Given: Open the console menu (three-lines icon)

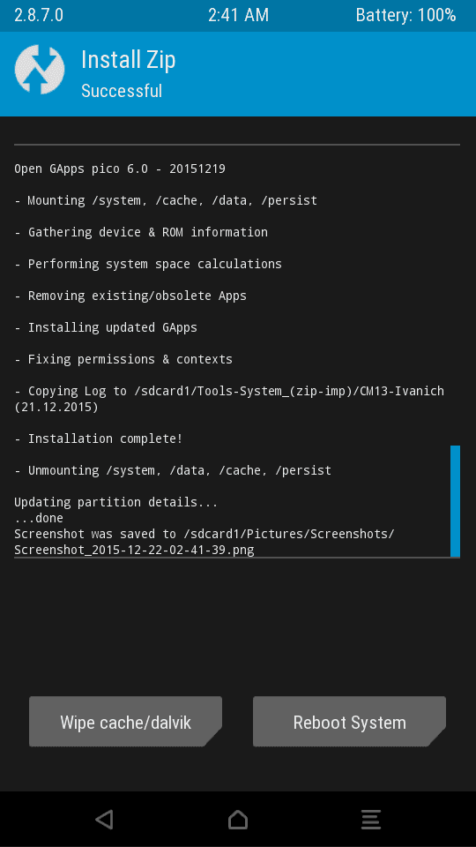Looking at the screenshot, I should coord(371,820).
